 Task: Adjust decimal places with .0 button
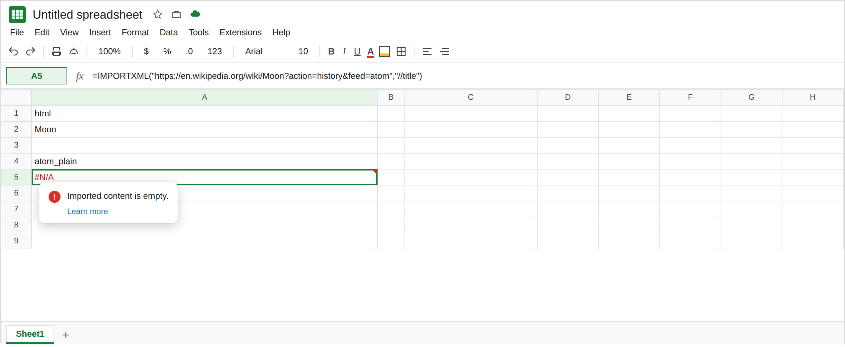point(189,51)
